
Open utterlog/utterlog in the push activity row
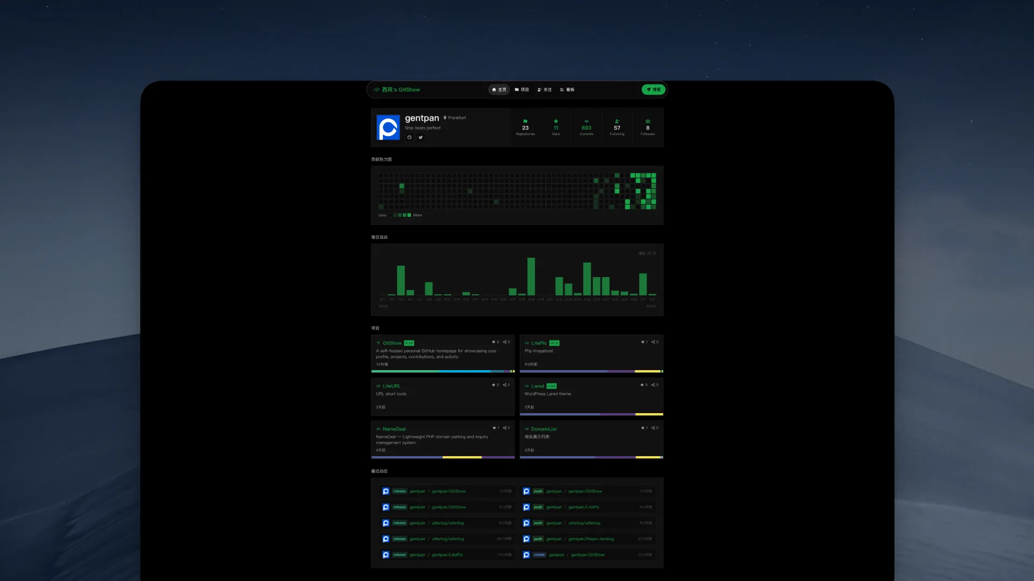[x=584, y=523]
